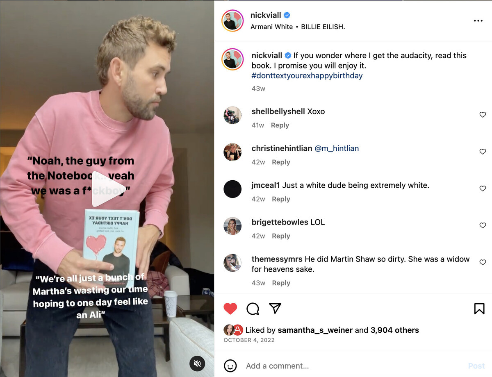Click the Add a comment field

[353, 366]
